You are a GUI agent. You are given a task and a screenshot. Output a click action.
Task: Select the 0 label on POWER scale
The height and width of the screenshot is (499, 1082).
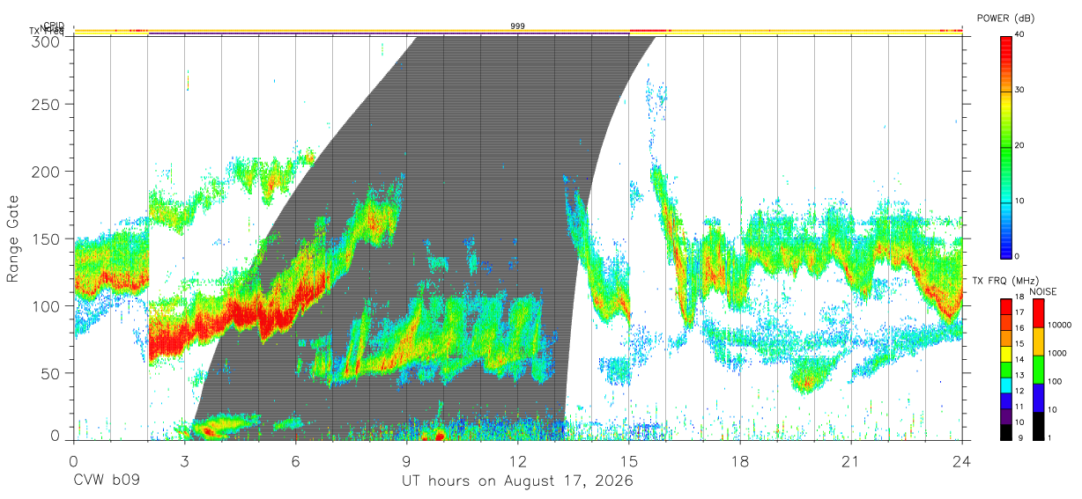click(x=1019, y=256)
